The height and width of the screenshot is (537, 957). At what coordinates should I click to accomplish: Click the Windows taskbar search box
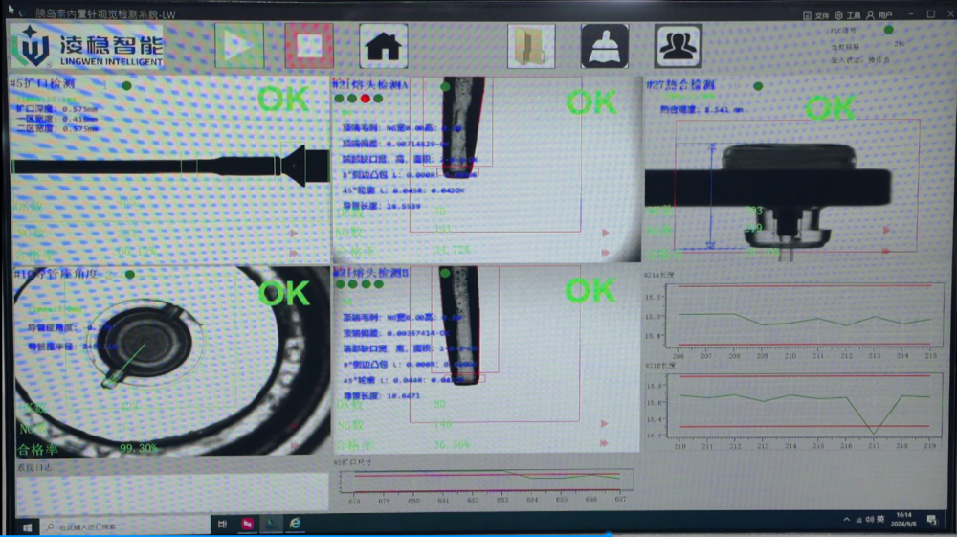click(x=125, y=526)
